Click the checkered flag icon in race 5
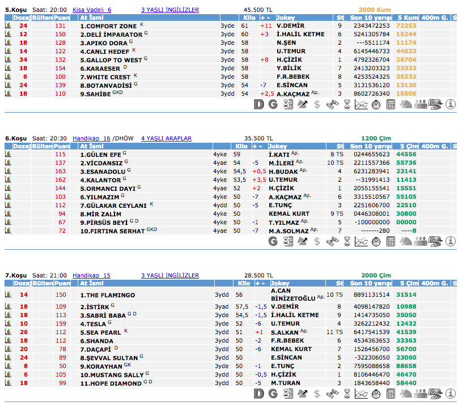The height and width of the screenshot is (410, 471). (x=435, y=104)
